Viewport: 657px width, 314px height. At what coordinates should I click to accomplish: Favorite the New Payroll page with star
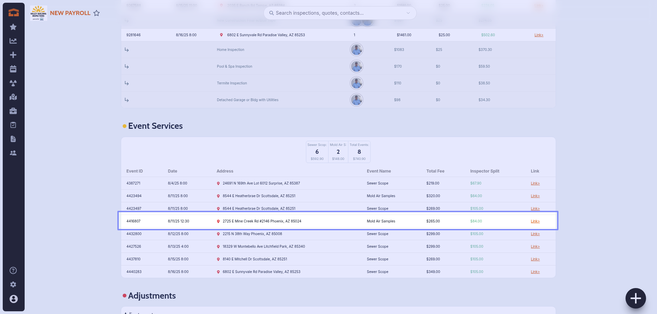coord(96,13)
